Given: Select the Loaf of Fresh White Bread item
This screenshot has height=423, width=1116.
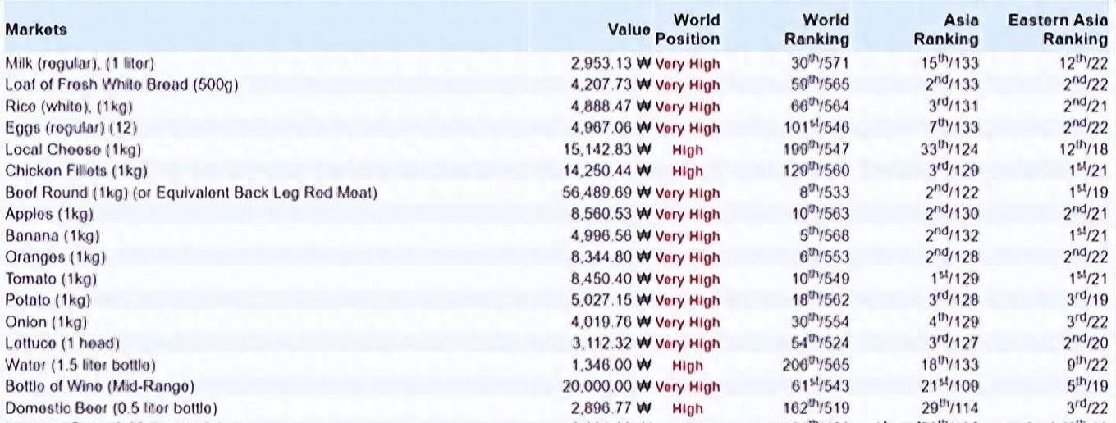Looking at the screenshot, I should [x=121, y=84].
